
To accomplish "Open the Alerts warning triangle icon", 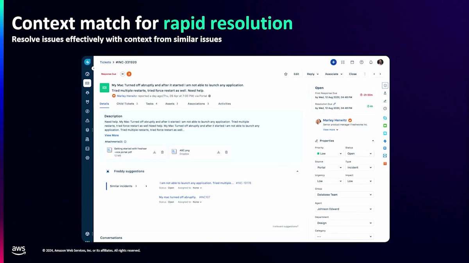I will 88,120.
